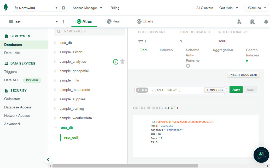Expand the sample_geospatial database
Viewport: 270px width, 168px height.
(55, 71)
